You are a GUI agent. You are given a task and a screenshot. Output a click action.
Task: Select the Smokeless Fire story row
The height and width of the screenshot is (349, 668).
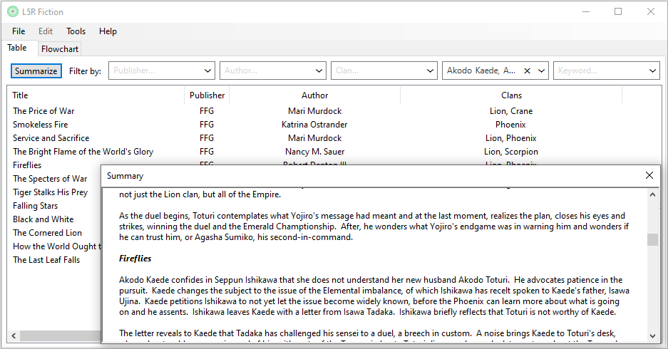click(x=41, y=125)
